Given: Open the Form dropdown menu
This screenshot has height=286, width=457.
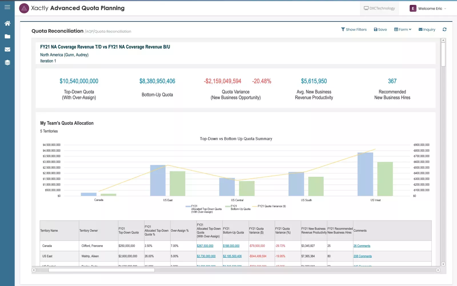Looking at the screenshot, I should (x=403, y=29).
